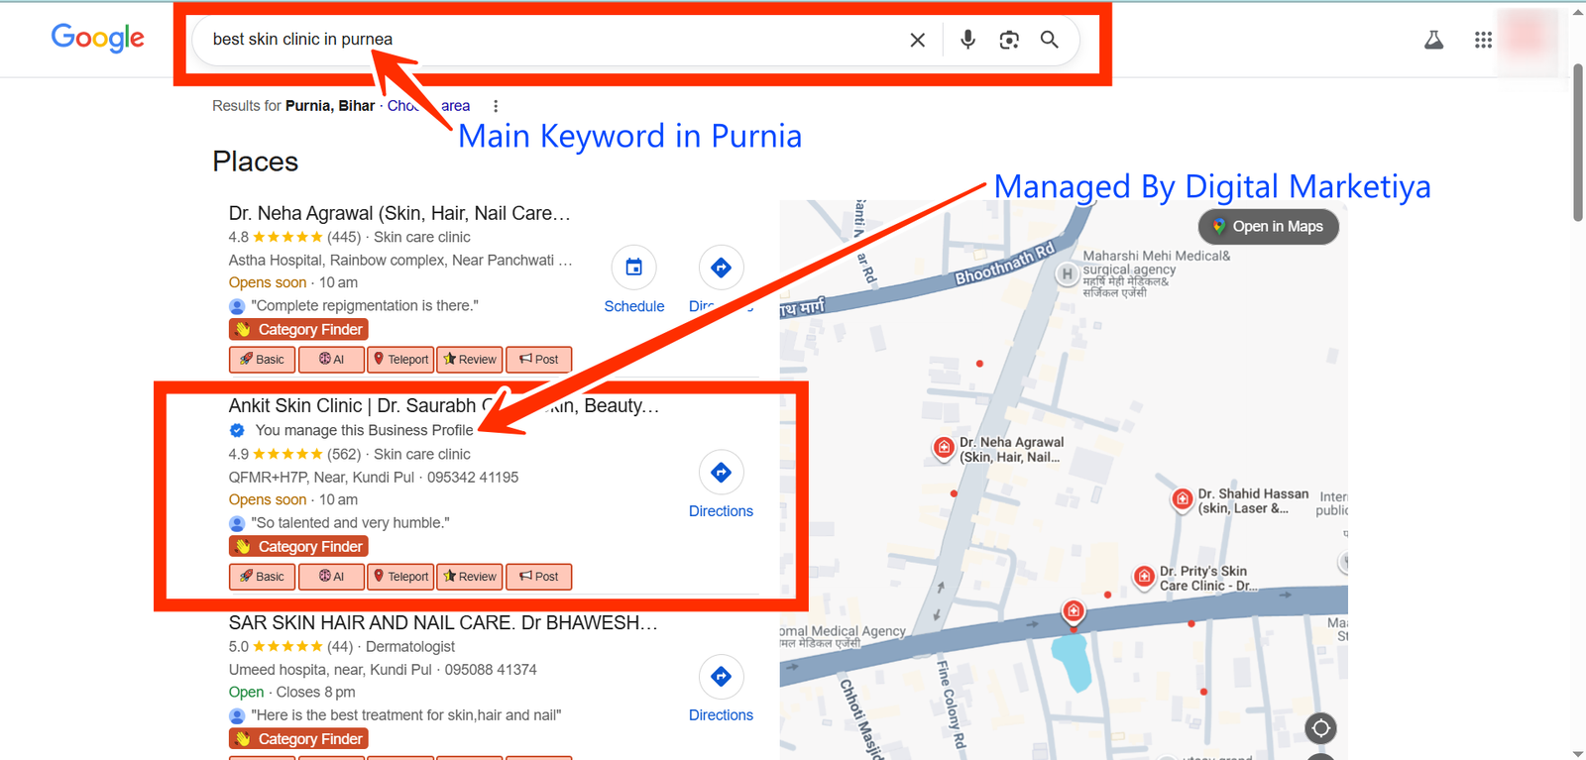Click AI button under Dr. Neha Agrawal

(331, 360)
